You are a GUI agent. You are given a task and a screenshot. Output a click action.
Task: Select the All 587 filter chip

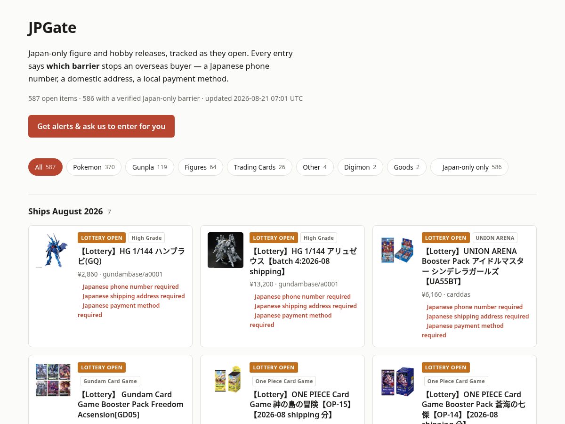45,167
